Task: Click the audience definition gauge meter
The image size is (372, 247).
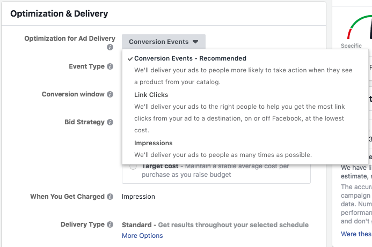Action: pyautogui.click(x=359, y=27)
